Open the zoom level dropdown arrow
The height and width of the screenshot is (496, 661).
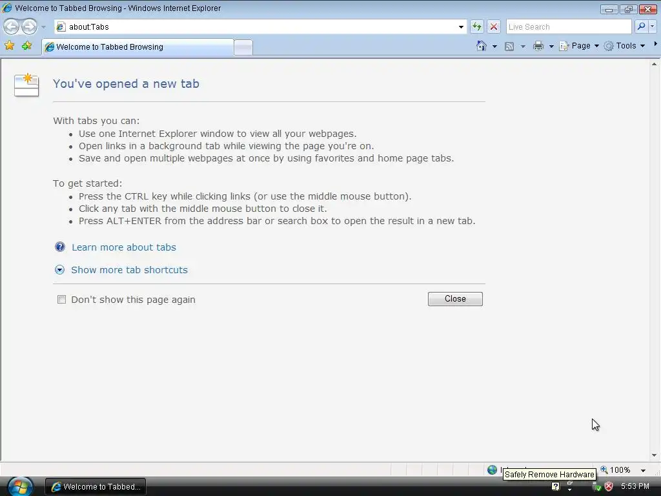point(643,470)
